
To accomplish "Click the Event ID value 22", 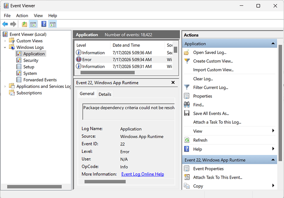I will (x=122, y=144).
